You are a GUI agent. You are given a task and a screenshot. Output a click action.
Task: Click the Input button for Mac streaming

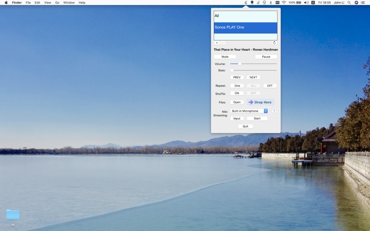[237, 118]
